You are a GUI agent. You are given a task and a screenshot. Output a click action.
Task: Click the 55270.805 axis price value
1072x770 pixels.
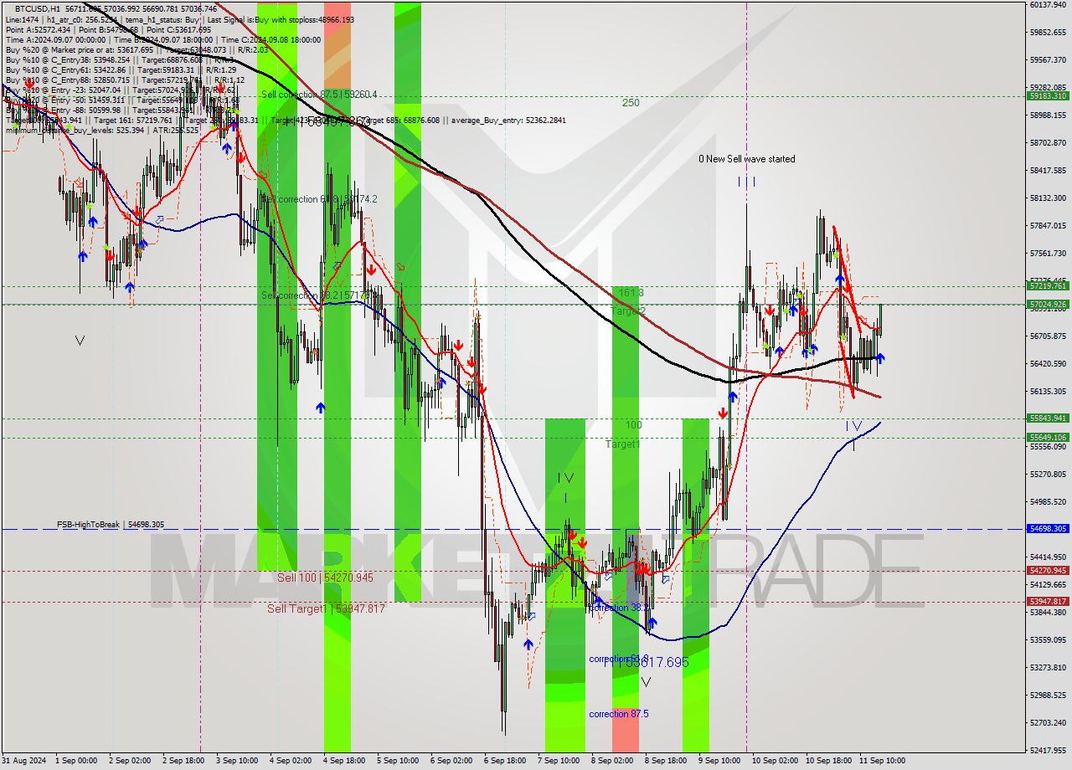1047,474
